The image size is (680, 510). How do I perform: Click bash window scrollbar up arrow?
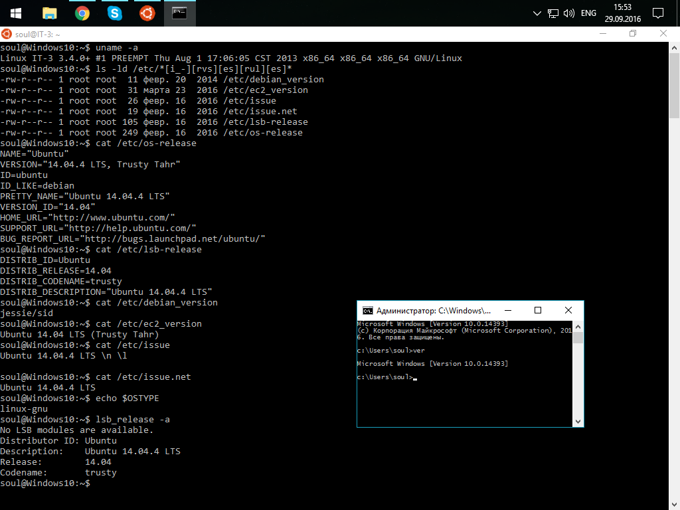point(675,48)
